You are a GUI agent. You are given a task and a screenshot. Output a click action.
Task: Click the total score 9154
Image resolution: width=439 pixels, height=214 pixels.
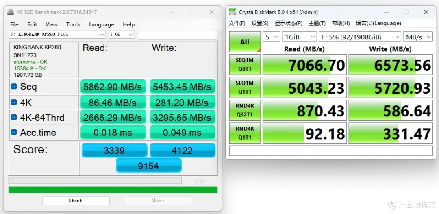pyautogui.click(x=148, y=166)
